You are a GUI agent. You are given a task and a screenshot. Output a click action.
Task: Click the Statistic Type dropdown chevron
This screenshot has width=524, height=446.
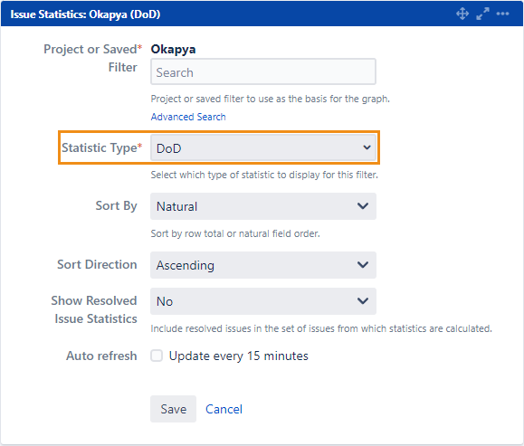(367, 147)
